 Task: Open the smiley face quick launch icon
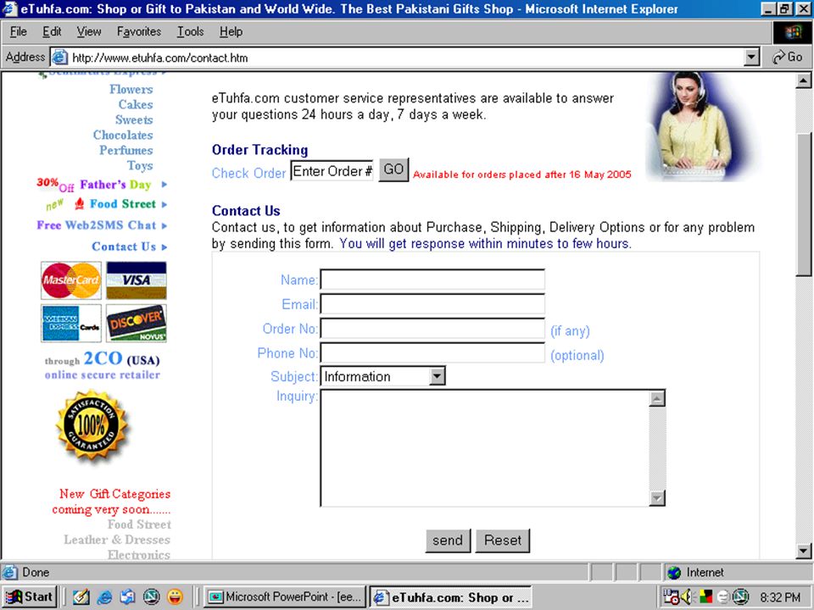tap(175, 597)
